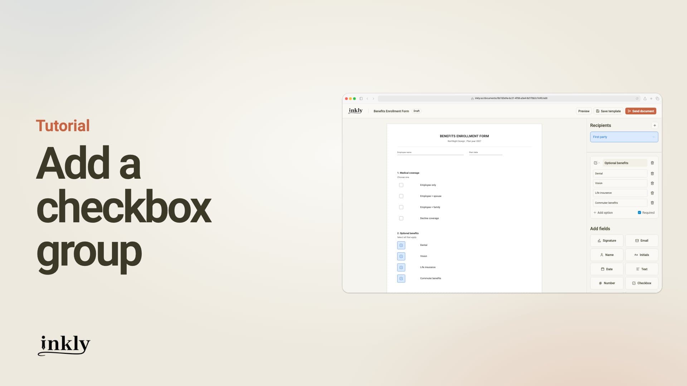Delete the Commuter benefits option
The height and width of the screenshot is (386, 687).
point(652,203)
